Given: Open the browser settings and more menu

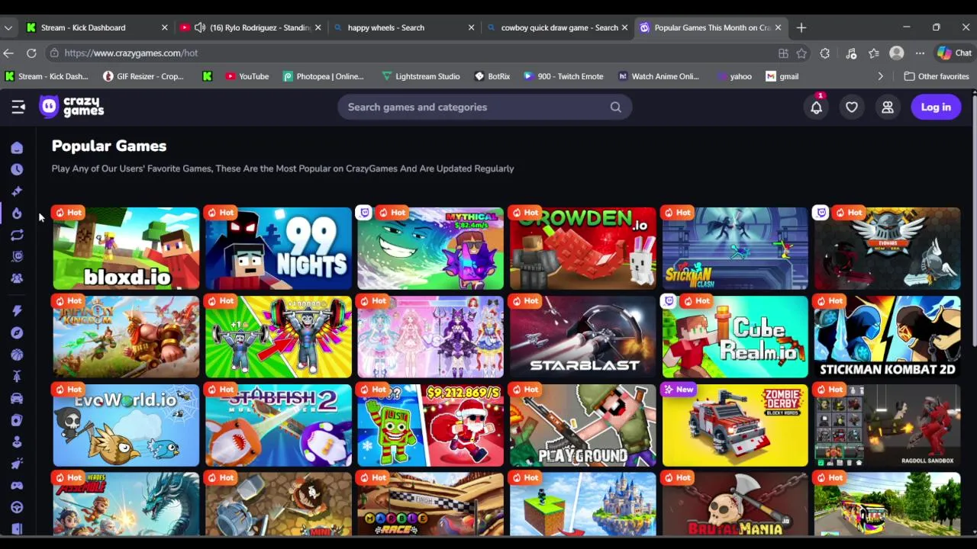Looking at the screenshot, I should pos(920,53).
